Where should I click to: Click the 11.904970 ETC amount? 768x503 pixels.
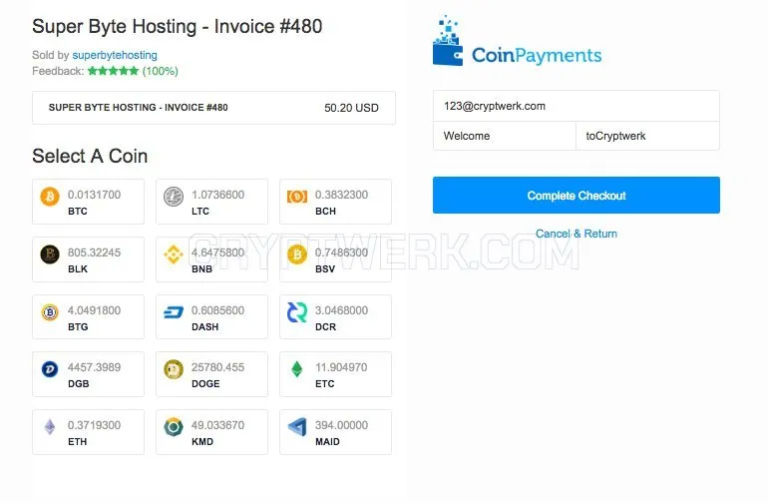(341, 367)
